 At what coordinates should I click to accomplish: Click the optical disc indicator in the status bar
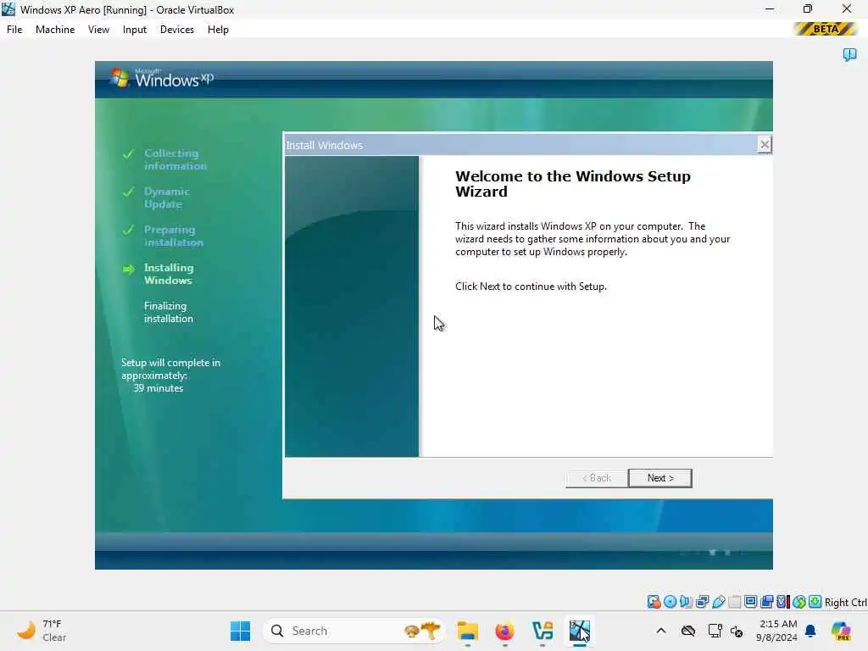(x=670, y=602)
